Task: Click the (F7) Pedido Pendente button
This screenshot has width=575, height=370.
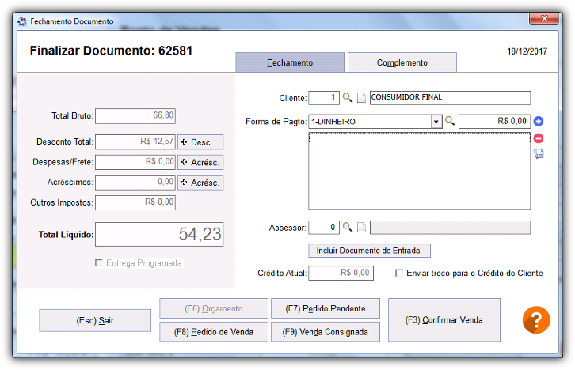Action: (x=326, y=308)
